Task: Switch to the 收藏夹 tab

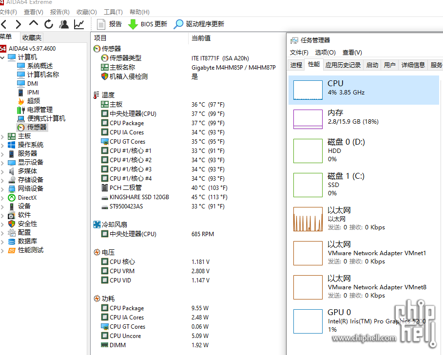Action: (x=32, y=37)
